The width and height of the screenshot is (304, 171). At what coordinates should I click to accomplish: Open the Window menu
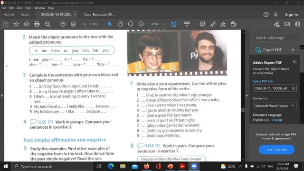coord(39,8)
